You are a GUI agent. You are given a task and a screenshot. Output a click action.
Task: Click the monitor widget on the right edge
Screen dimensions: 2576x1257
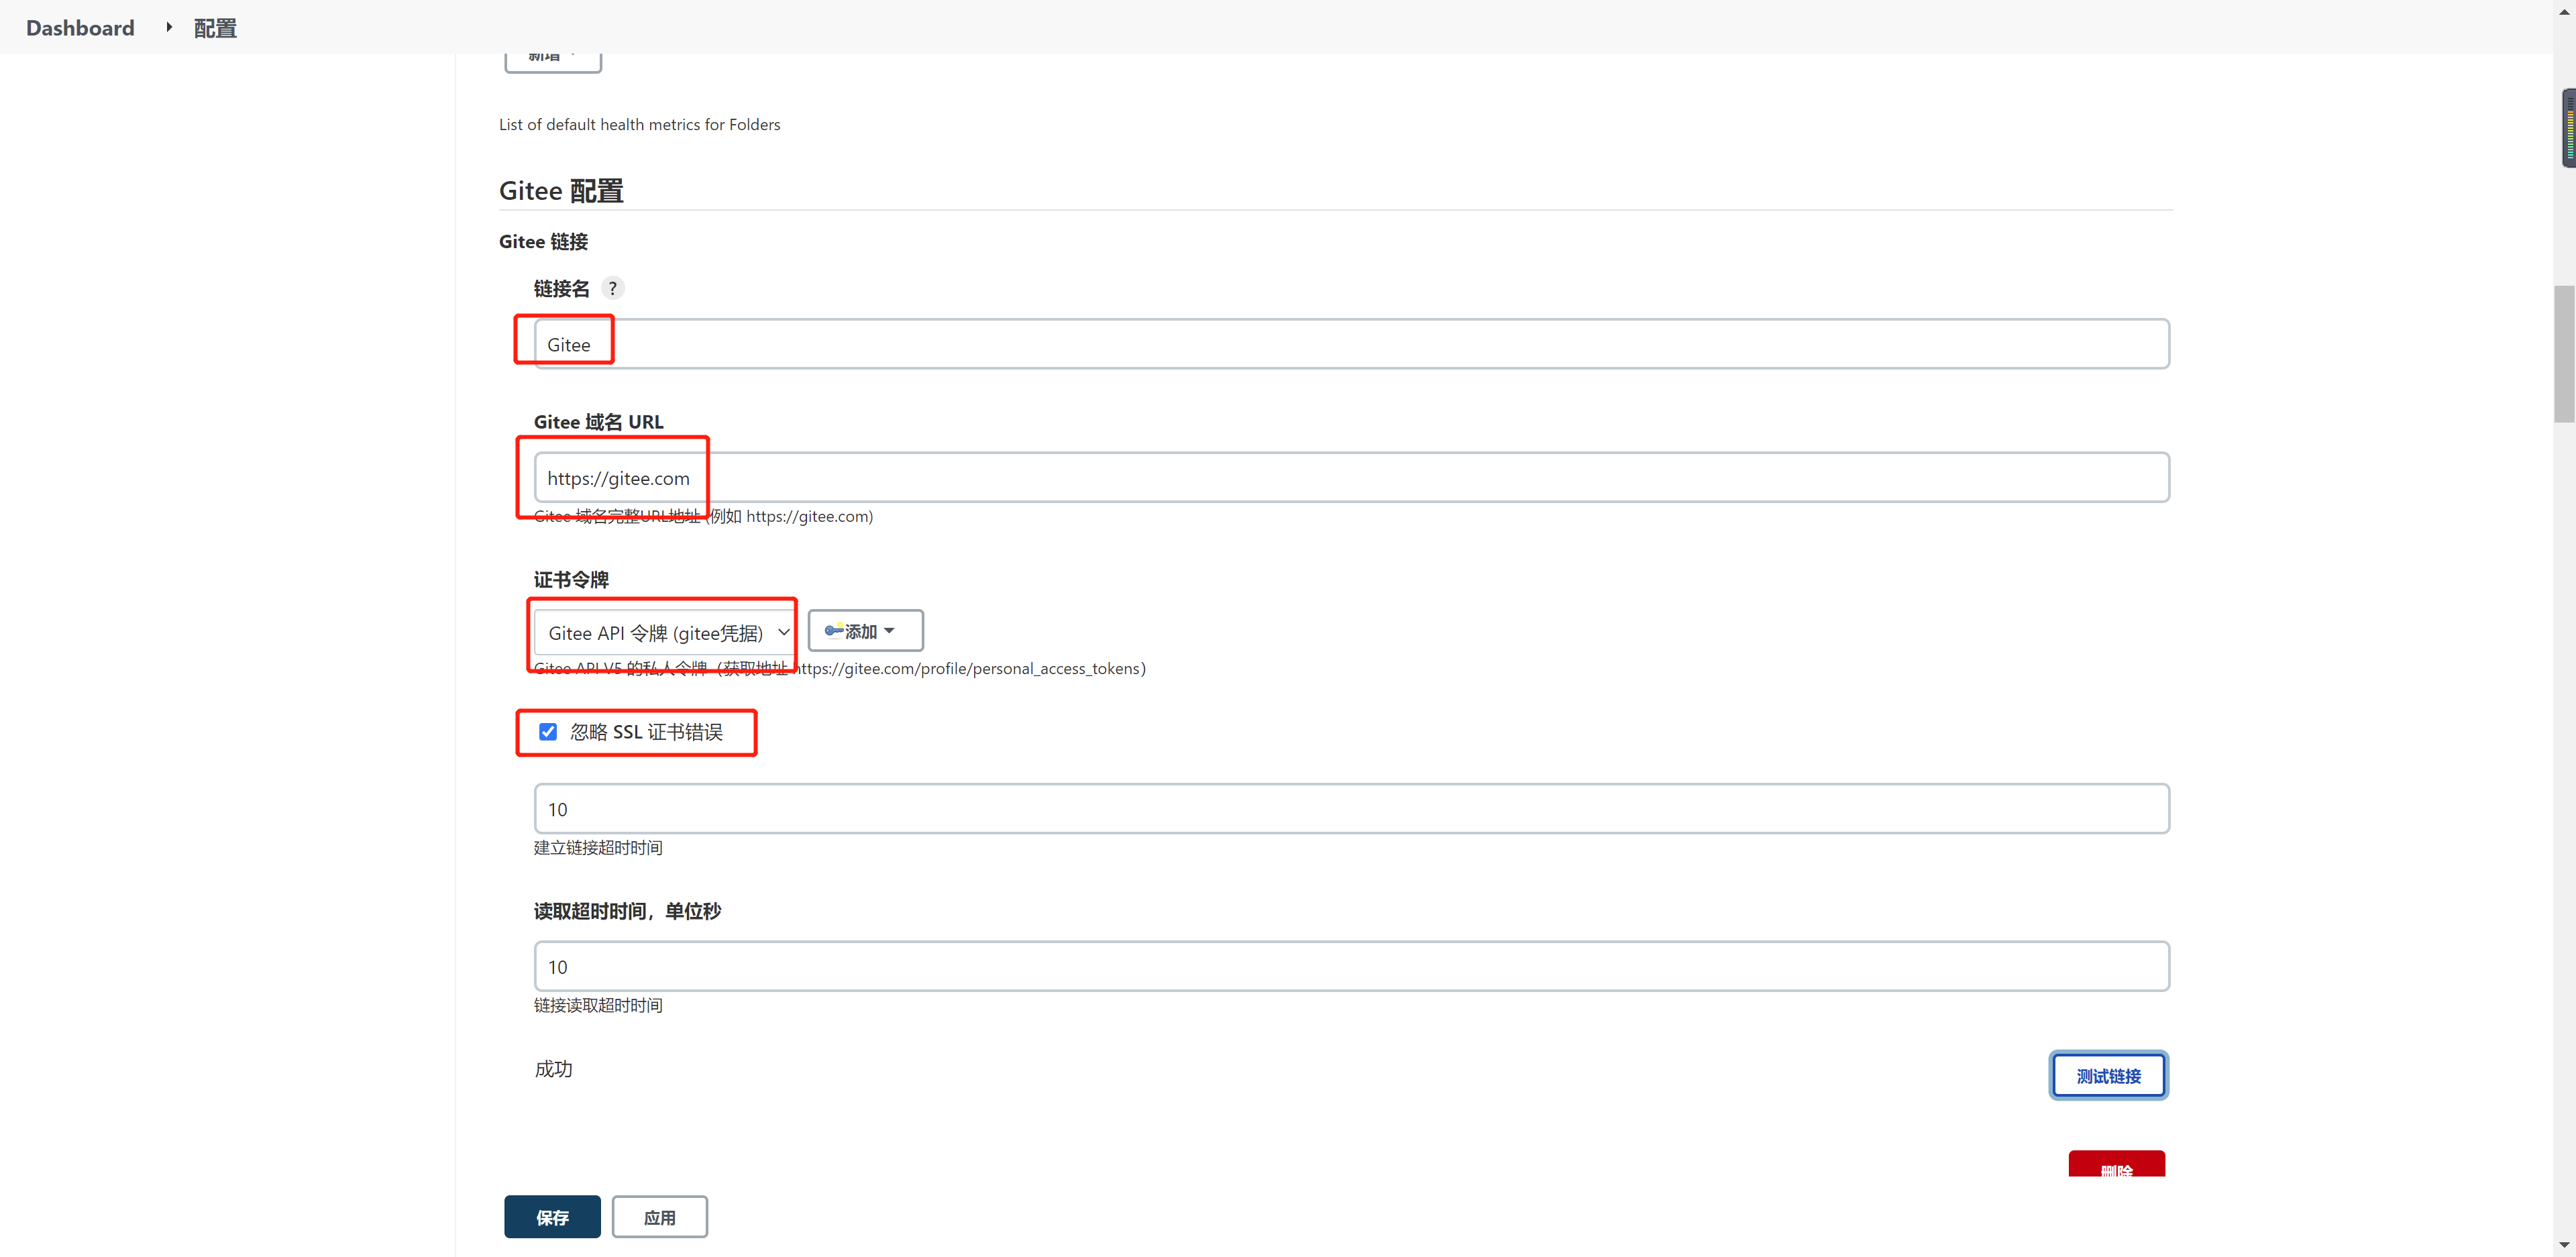[2568, 128]
